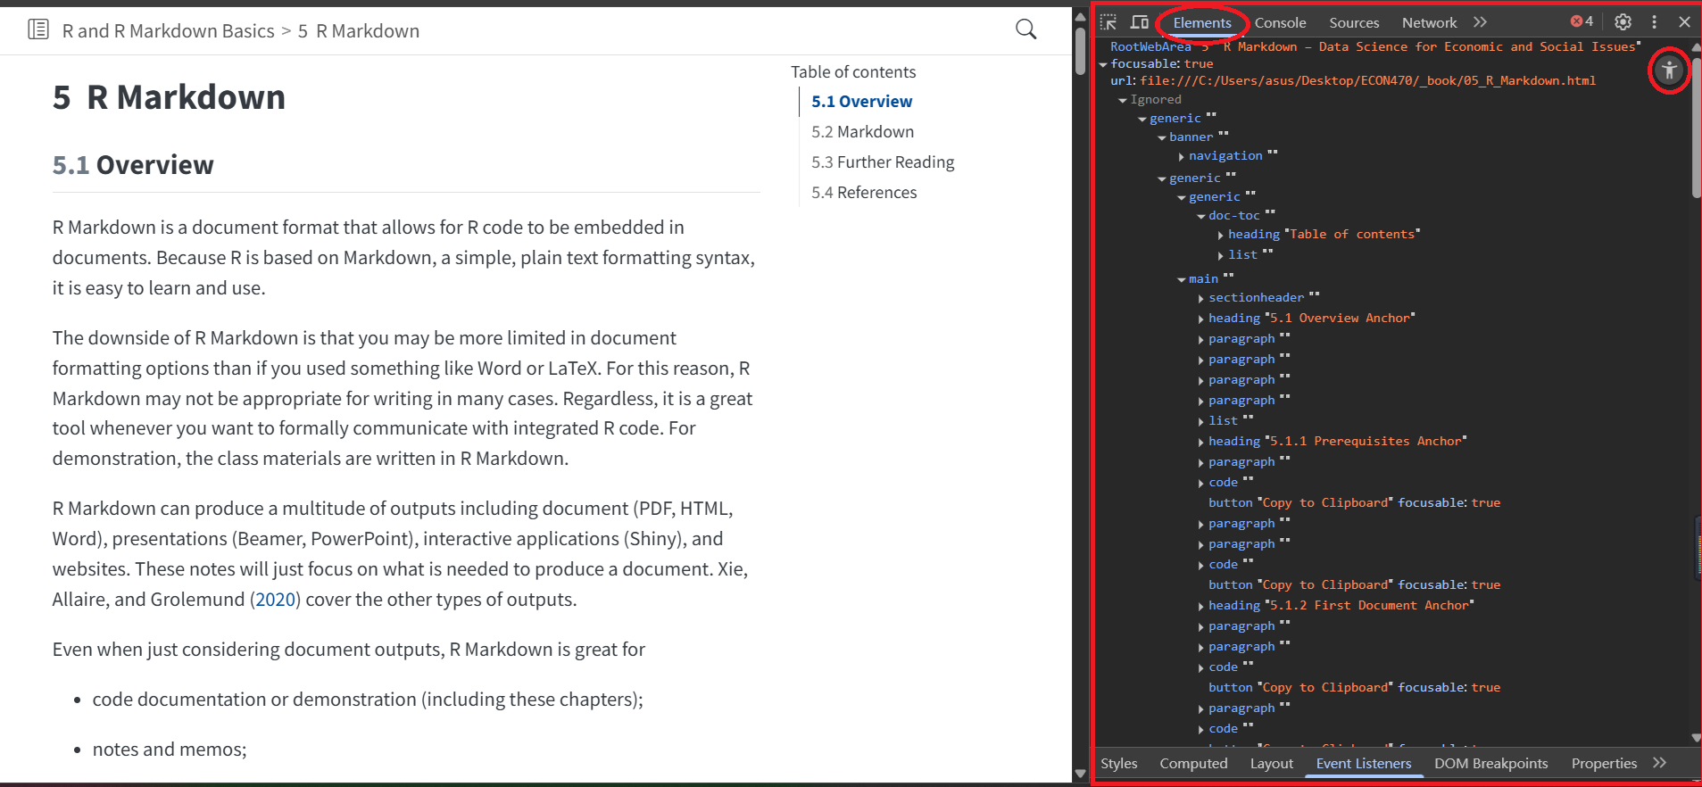Show more DevTools tabs chevron next to Network
1702x787 pixels.
(1481, 22)
